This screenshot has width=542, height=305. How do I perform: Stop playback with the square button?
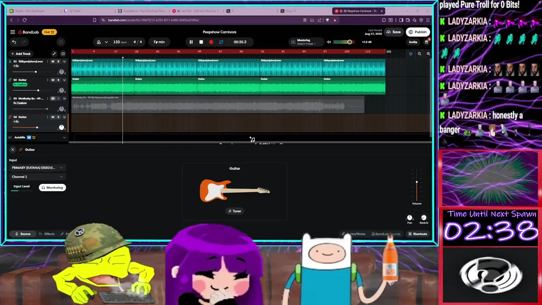point(201,42)
